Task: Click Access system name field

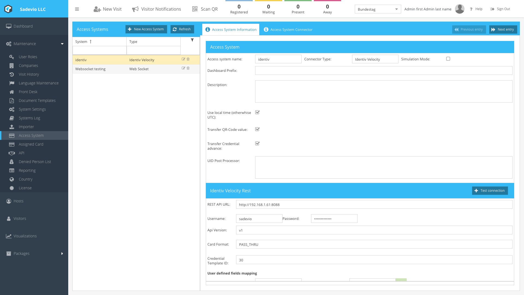Action: coord(278,59)
